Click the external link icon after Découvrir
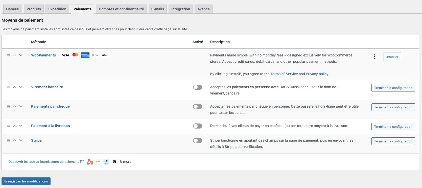 [x=82, y=162]
